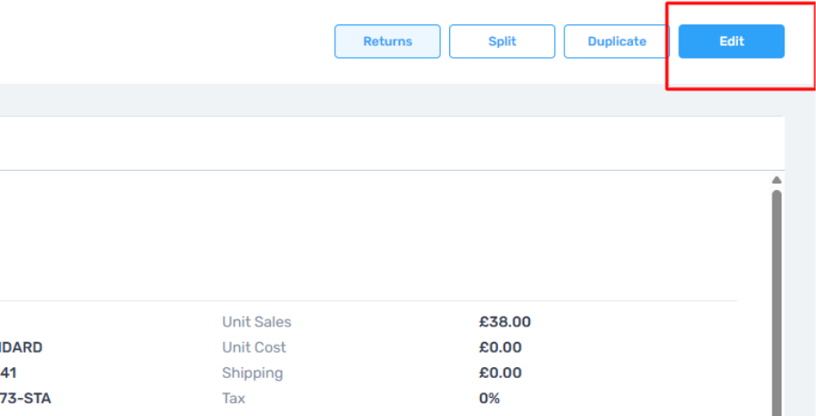
Task: Click the Tax label
Action: (234, 398)
